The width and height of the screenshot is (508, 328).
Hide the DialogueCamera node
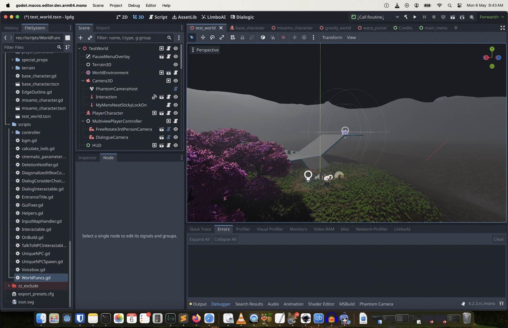175,137
